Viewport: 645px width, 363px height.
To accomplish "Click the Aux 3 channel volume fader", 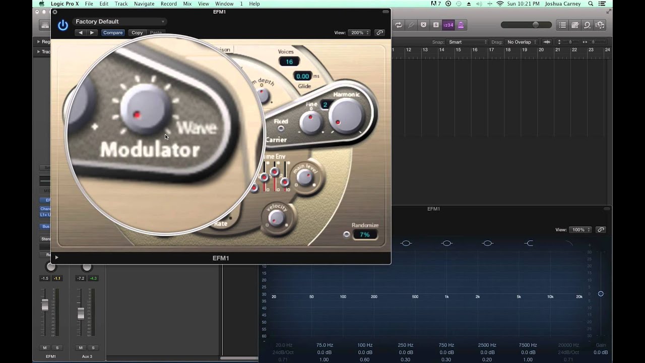I will [x=81, y=314].
